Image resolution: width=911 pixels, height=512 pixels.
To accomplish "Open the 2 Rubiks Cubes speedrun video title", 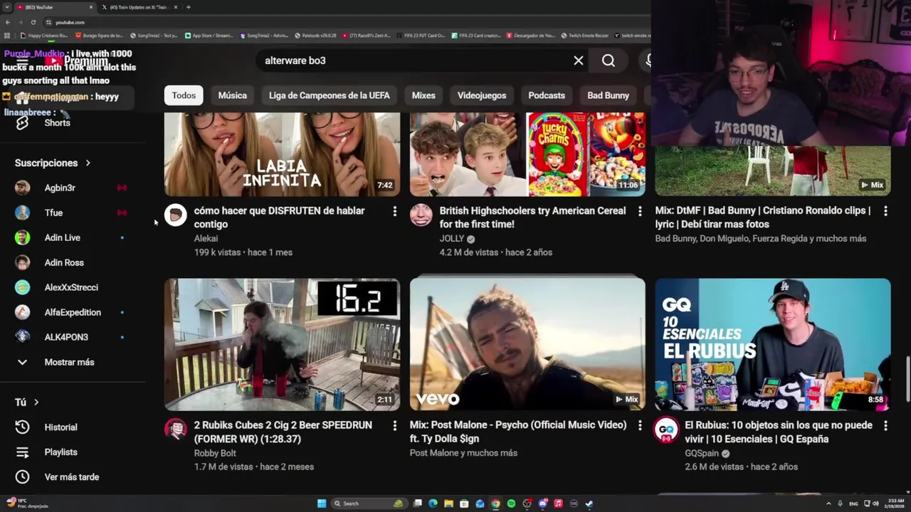I will point(283,432).
